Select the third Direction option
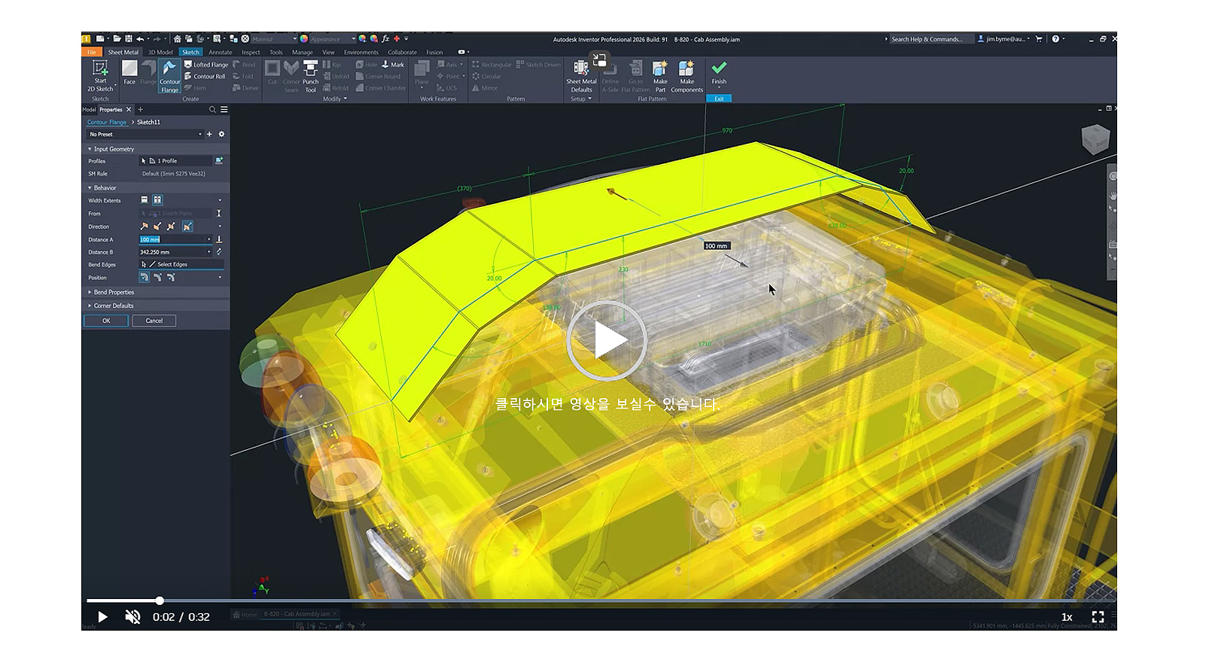Viewport: 1215px width, 669px height. 171,227
